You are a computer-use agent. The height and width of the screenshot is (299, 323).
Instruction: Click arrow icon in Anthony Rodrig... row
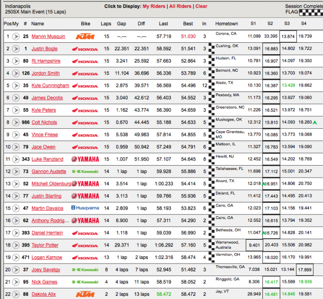click(16, 220)
